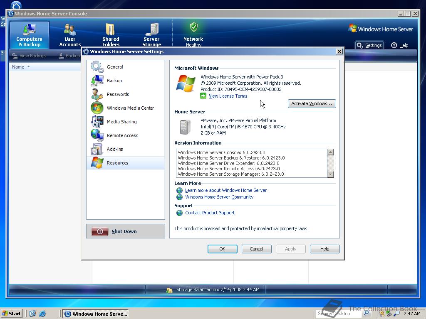426x319 pixels.
Task: Click the Show Desktop quick launch icon
Action: pos(32,314)
